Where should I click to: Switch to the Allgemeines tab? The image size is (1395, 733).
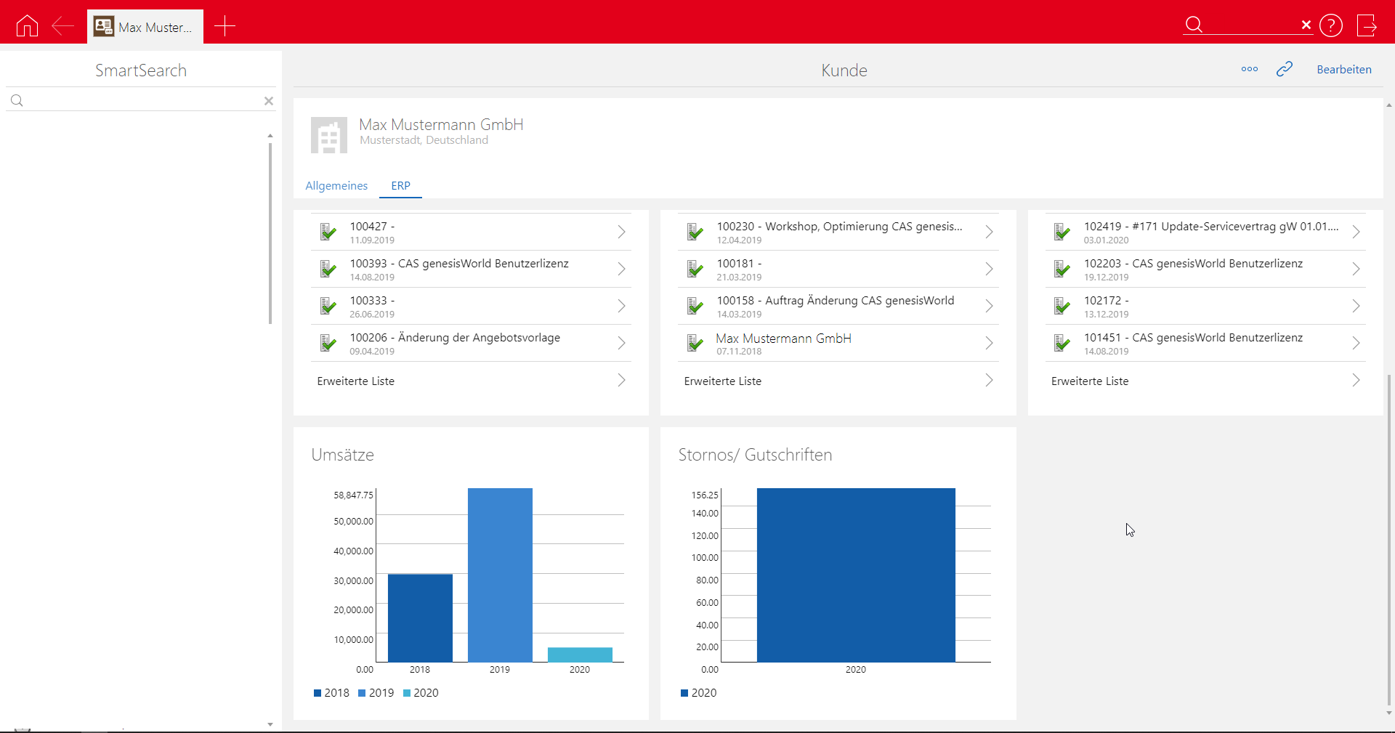pyautogui.click(x=336, y=186)
